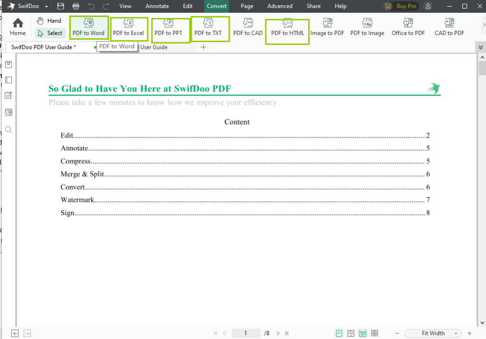Viewport: 486px width, 339px height.
Task: Expand ribbon overflow arrow at right
Action: 484,25
